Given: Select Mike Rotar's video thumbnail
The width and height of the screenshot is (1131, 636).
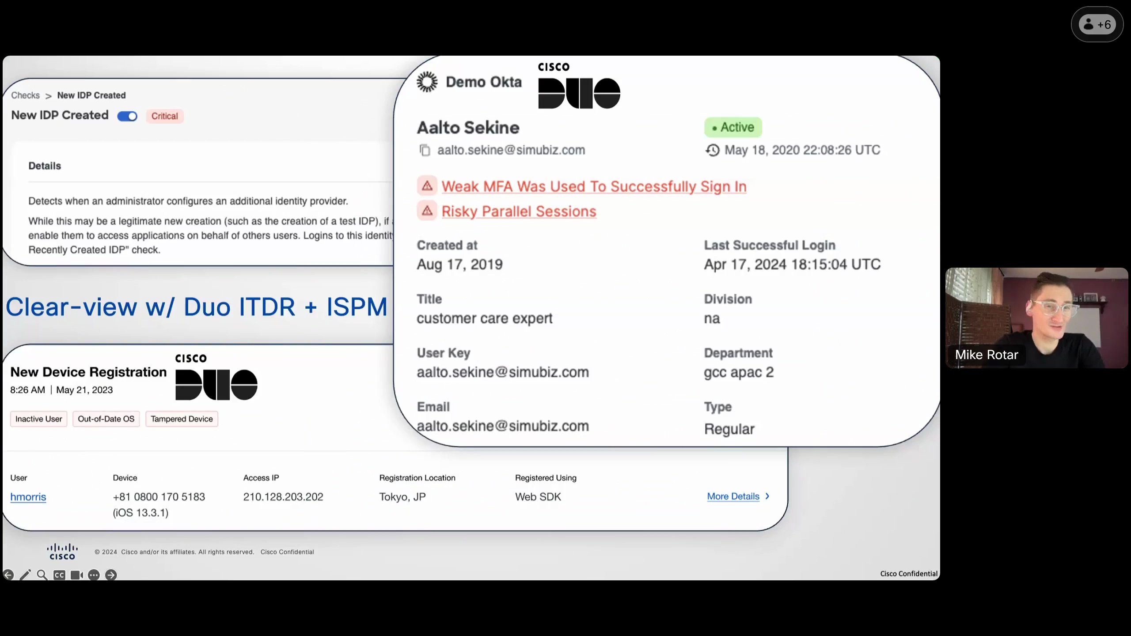Looking at the screenshot, I should [x=1036, y=318].
